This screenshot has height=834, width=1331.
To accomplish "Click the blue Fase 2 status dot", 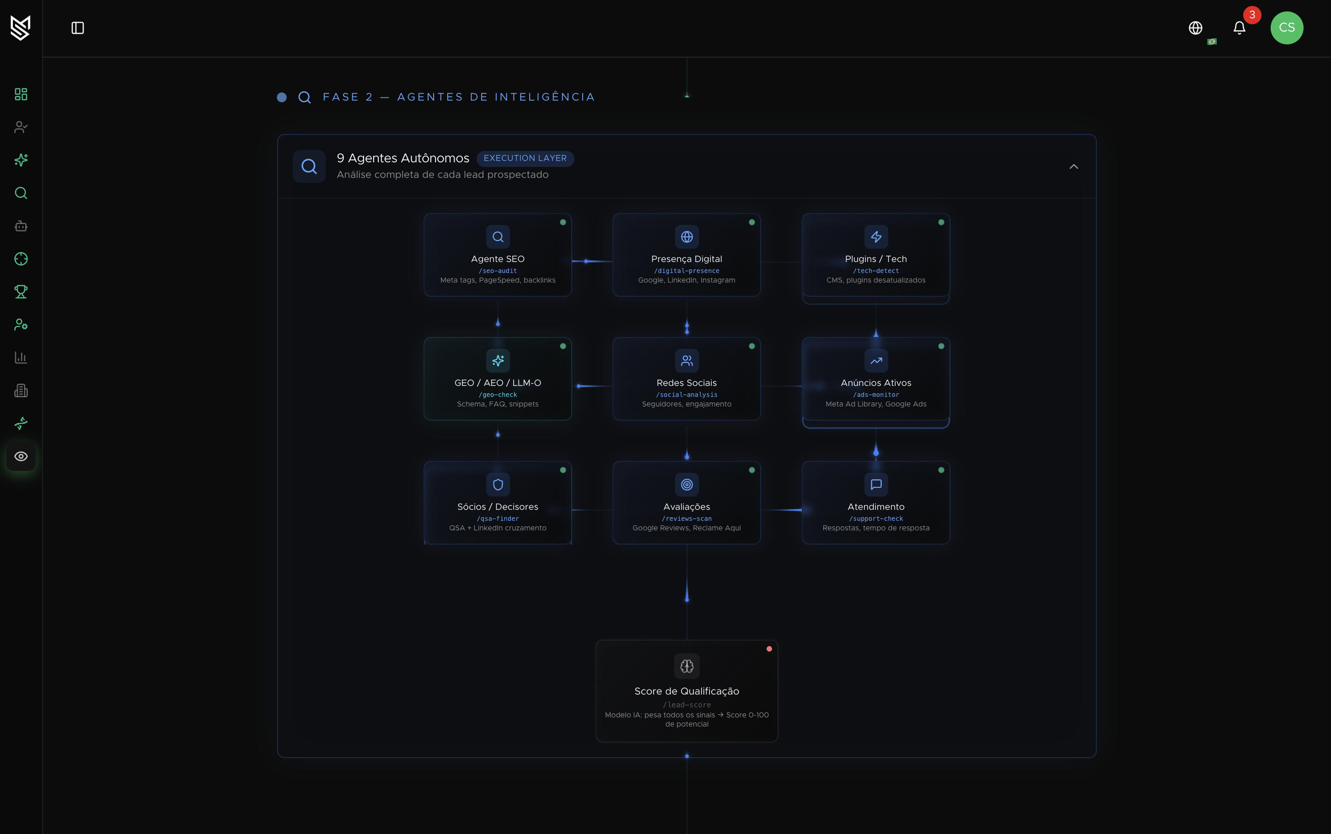I will pos(282,98).
